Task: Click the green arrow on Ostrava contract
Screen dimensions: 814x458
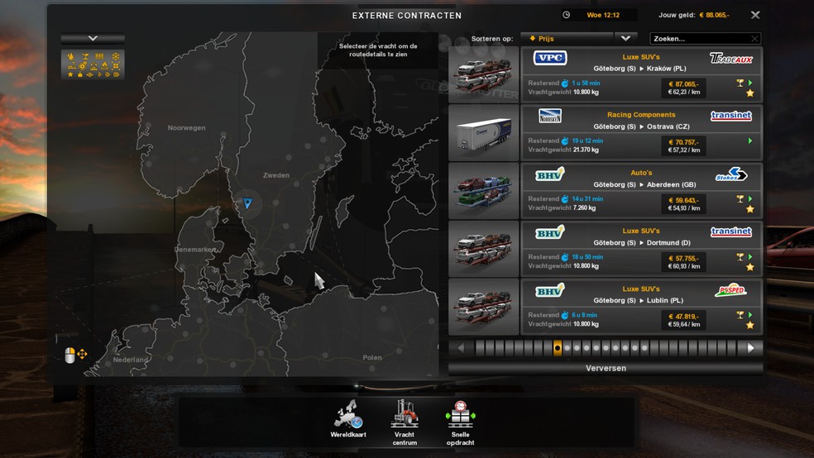Action: point(750,141)
